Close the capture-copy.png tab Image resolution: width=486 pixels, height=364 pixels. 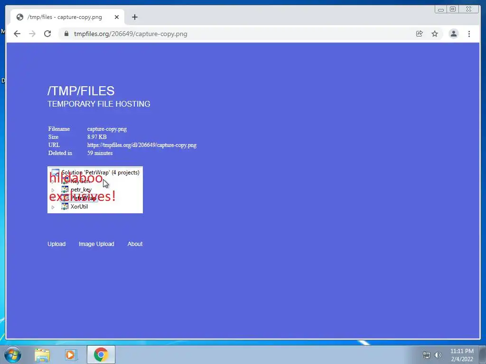(x=117, y=17)
